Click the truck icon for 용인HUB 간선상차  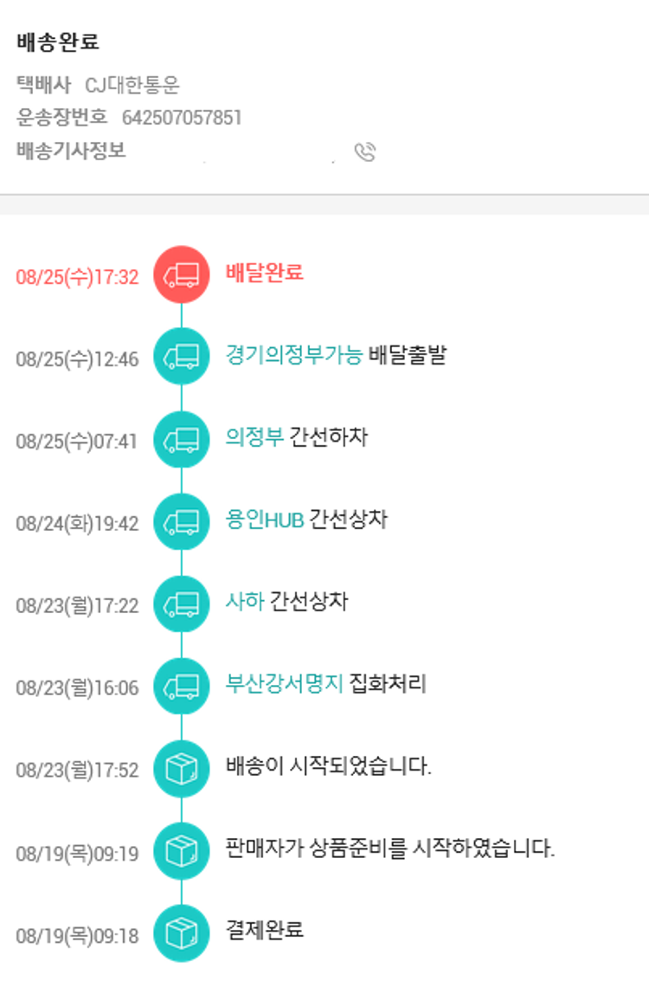click(181, 521)
